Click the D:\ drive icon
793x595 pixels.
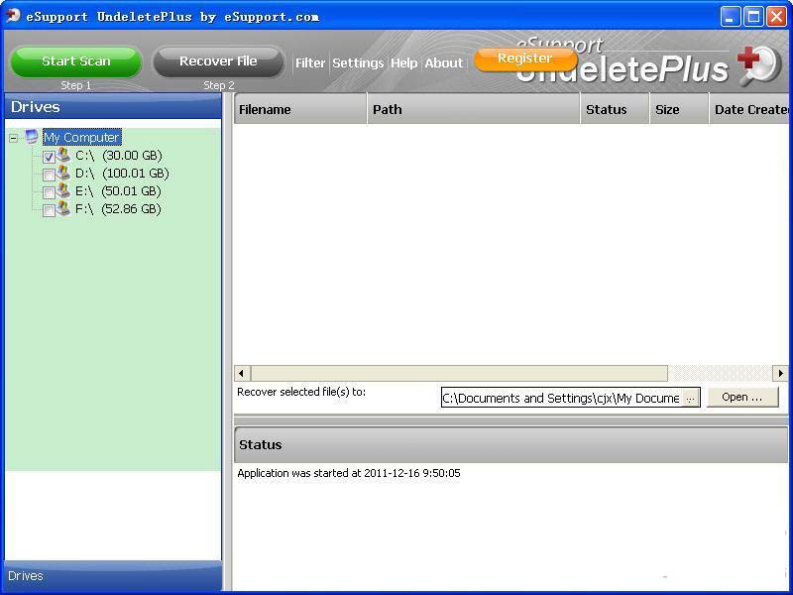coord(63,173)
